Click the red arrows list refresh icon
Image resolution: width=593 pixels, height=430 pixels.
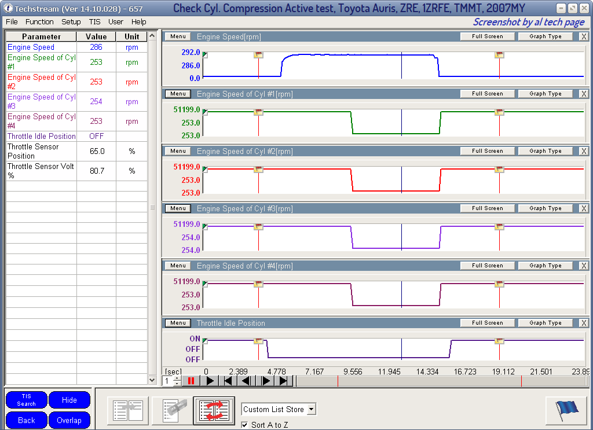point(214,410)
